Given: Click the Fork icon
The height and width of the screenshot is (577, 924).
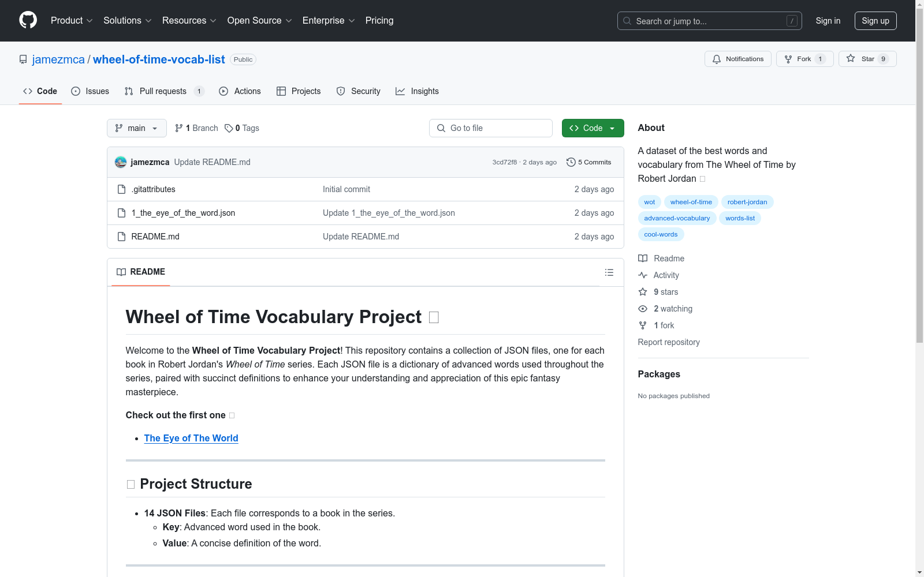Looking at the screenshot, I should click(788, 59).
